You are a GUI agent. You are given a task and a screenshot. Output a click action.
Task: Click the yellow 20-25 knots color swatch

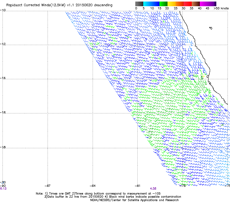tap(172, 4)
